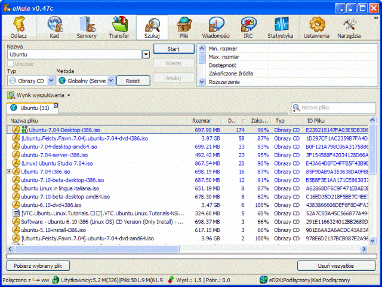
Task: Click the Min. rozmiar value field
Action: pos(323,48)
